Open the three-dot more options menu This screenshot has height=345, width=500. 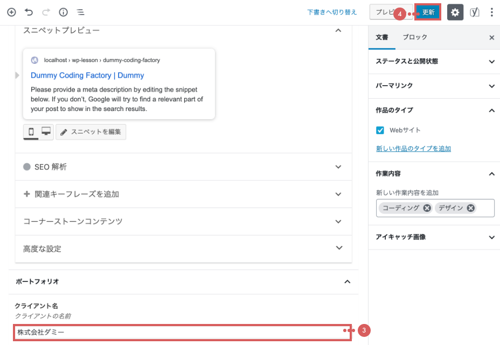pyautogui.click(x=491, y=12)
